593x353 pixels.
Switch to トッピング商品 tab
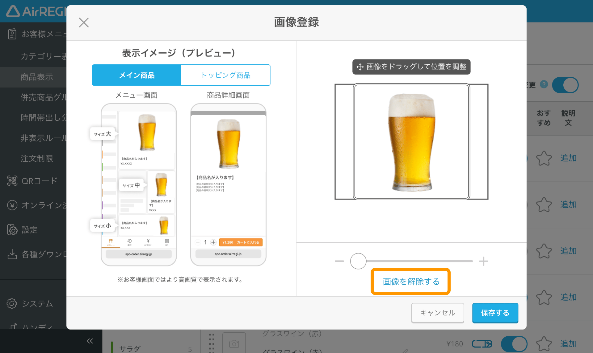click(x=226, y=75)
